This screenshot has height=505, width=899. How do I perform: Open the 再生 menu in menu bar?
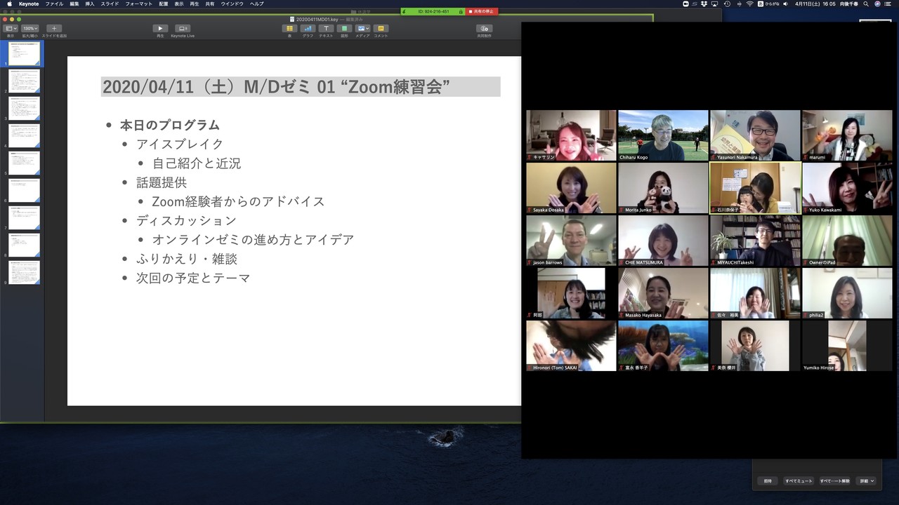(x=195, y=4)
